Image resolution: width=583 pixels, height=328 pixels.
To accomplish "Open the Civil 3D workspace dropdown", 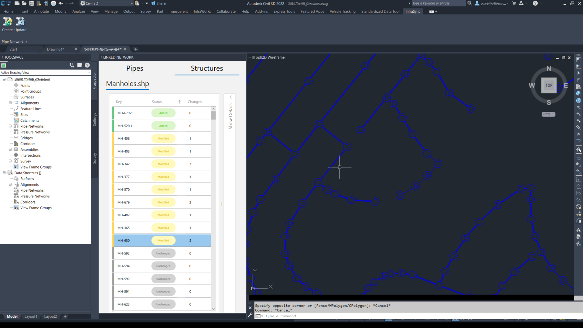I will click(x=132, y=3).
